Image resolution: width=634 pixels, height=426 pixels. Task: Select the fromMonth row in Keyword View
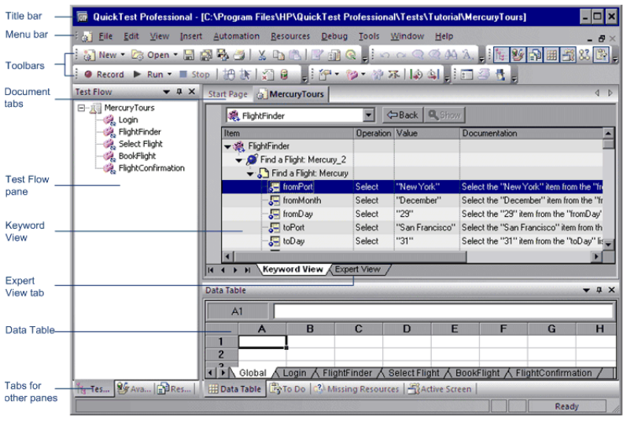tap(412, 200)
